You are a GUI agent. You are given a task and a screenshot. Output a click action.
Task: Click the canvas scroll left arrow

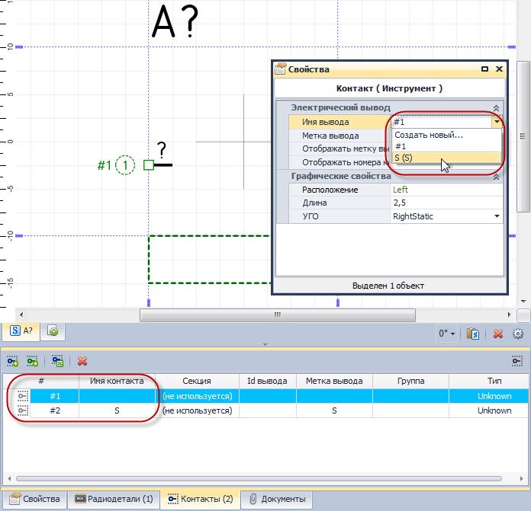click(21, 315)
